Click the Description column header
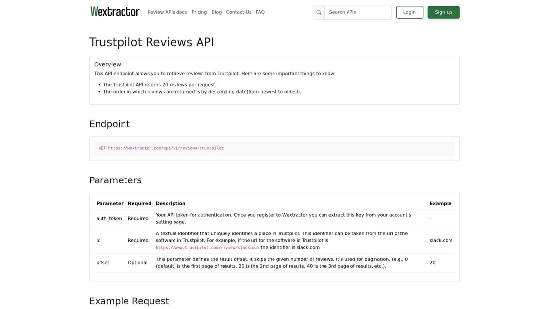 [x=171, y=203]
